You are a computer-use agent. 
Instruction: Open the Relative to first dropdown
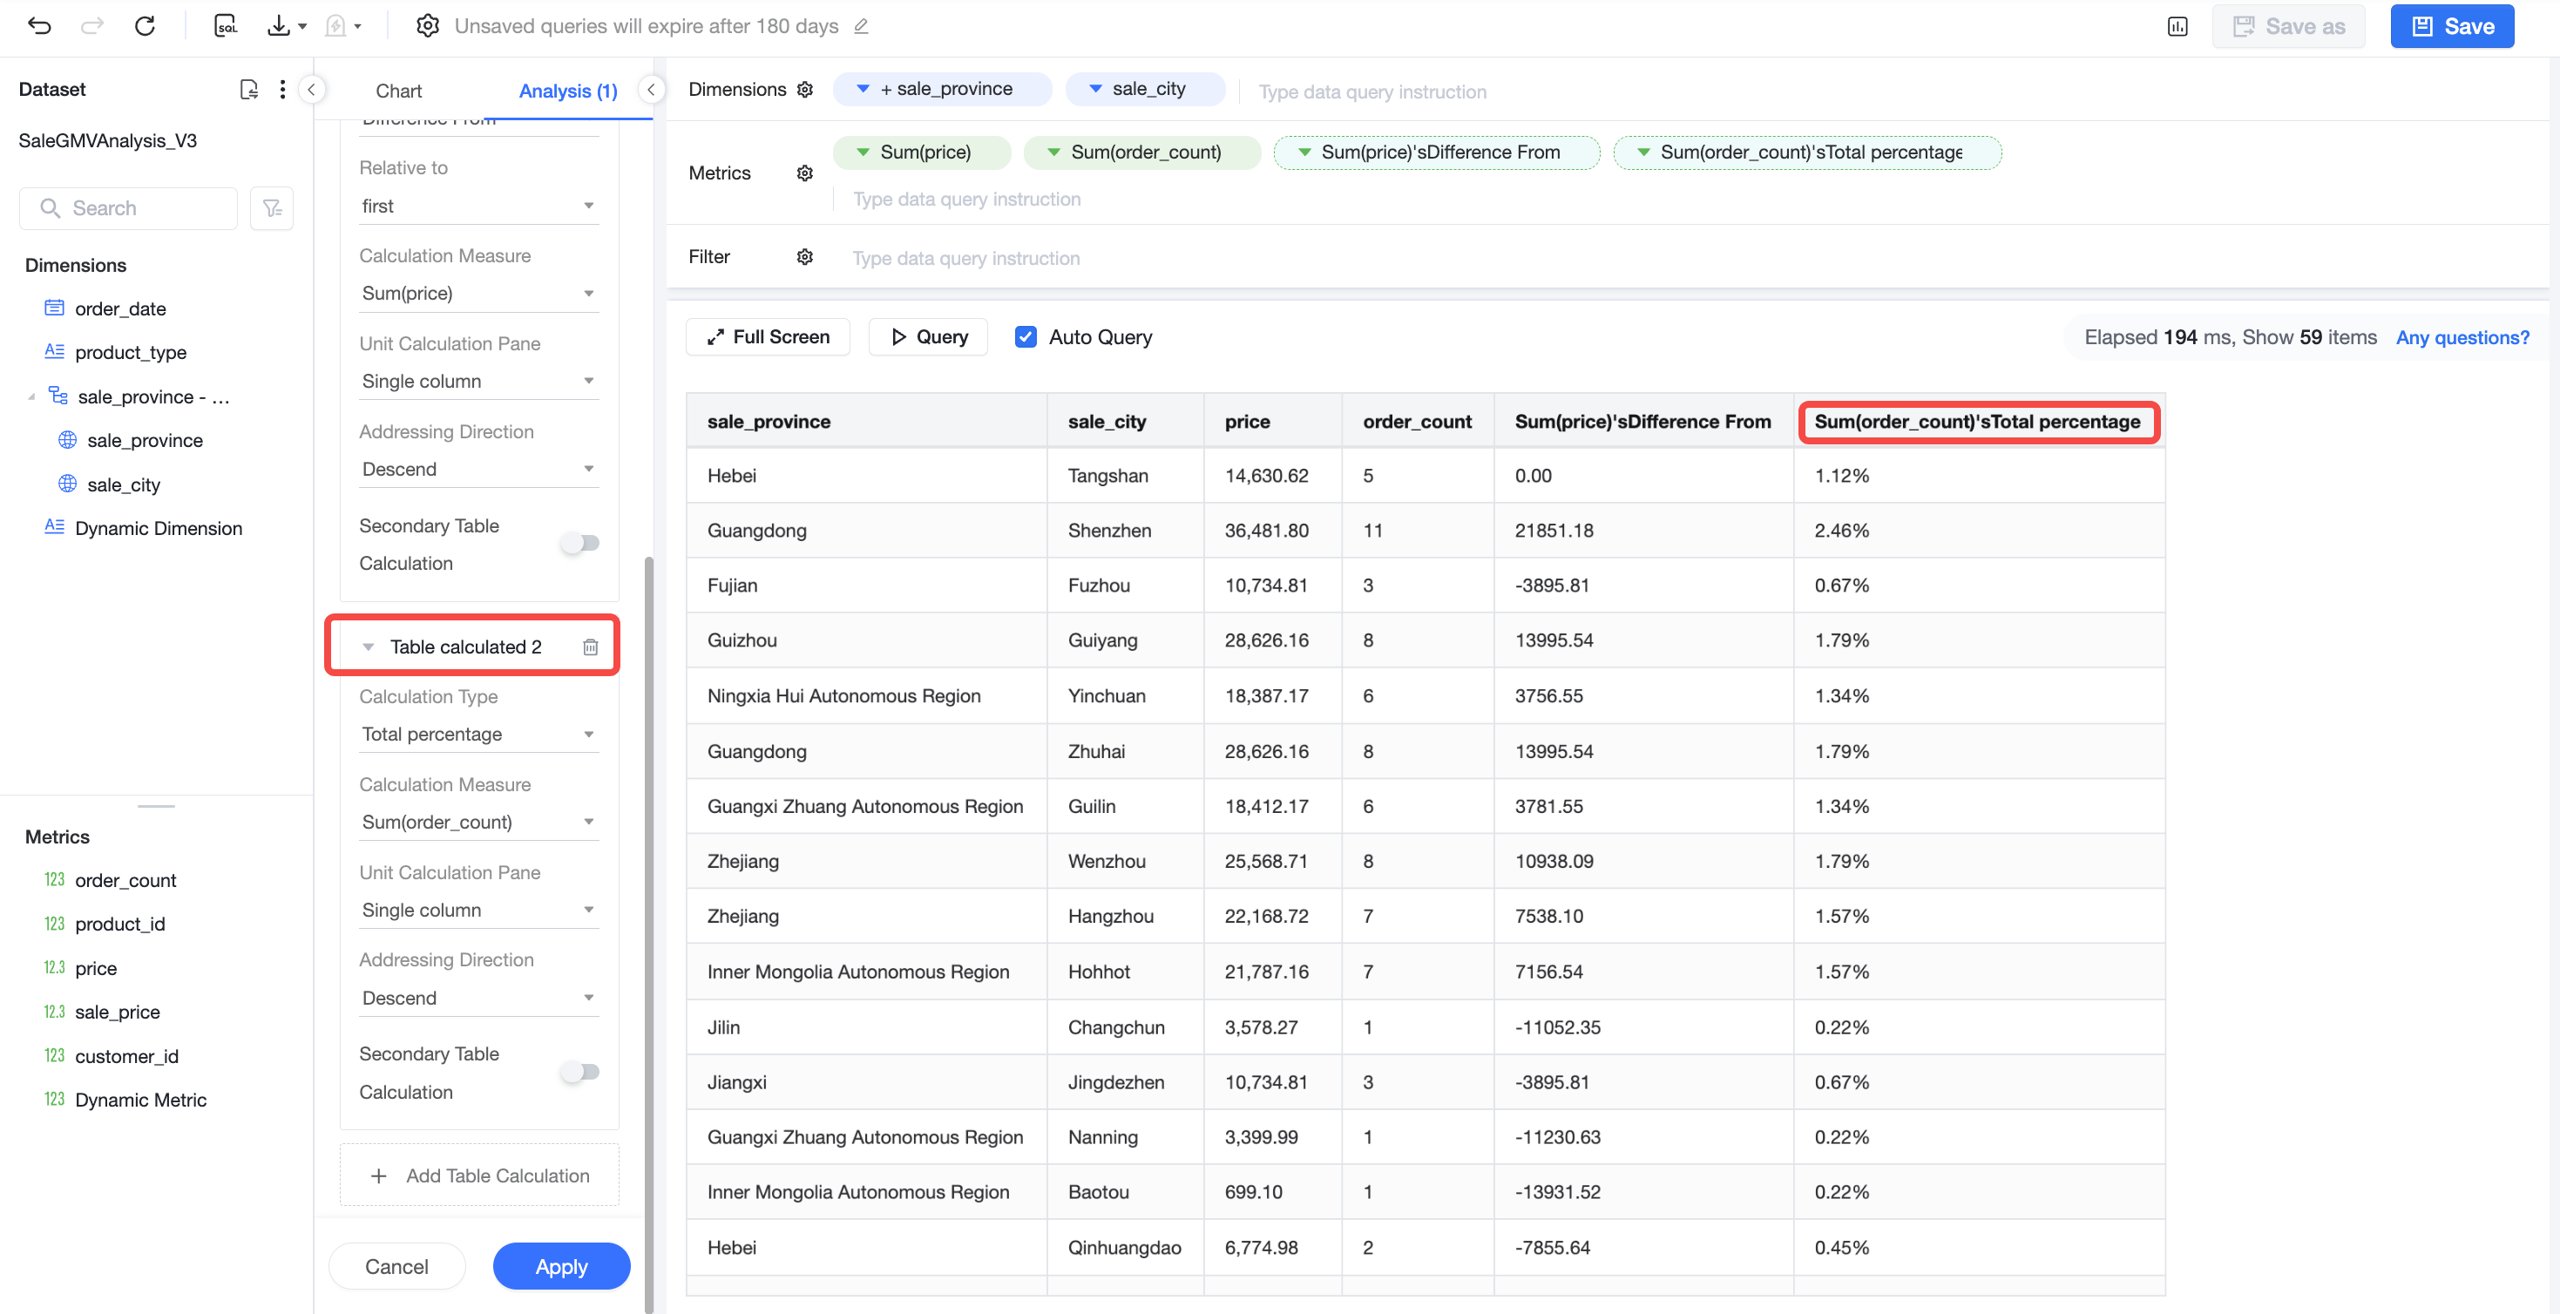(478, 206)
